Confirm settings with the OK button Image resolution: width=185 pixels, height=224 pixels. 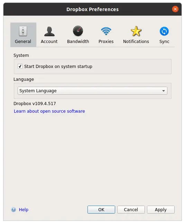click(x=101, y=209)
